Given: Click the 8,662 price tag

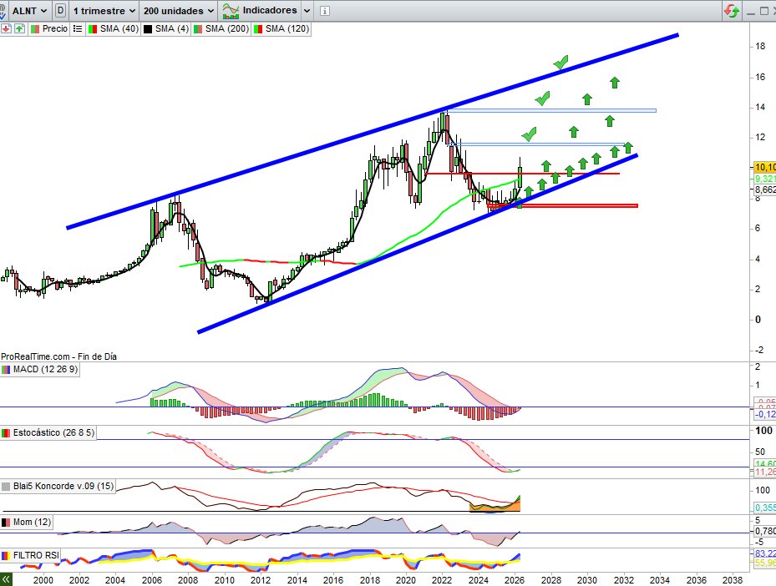Looking at the screenshot, I should click(x=764, y=189).
